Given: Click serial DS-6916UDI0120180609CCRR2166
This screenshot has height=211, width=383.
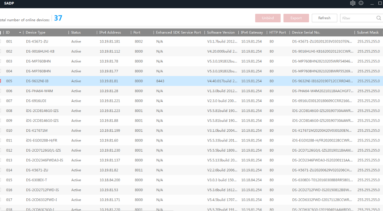Looking at the screenshot, I should pyautogui.click(x=322, y=101).
